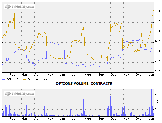
Task: Click the 30% label on volatility axis
Action: point(158,51)
